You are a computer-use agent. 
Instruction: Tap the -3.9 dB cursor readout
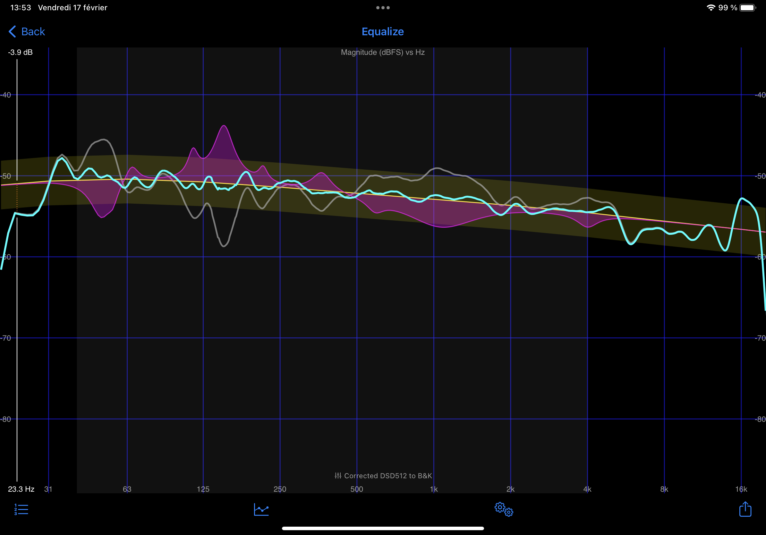coord(20,52)
